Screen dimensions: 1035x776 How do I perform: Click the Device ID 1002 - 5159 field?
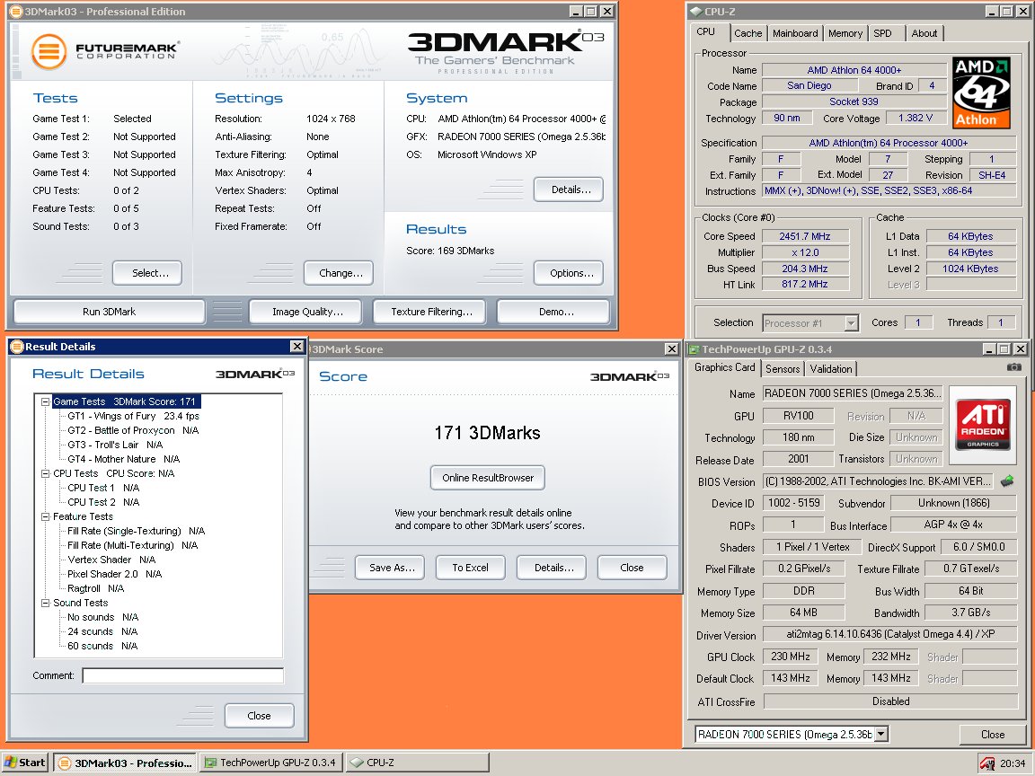tap(793, 503)
